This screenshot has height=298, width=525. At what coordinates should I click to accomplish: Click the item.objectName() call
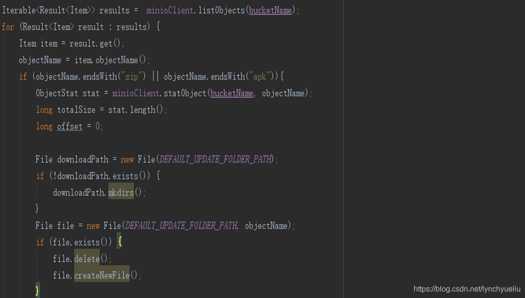[110, 60]
